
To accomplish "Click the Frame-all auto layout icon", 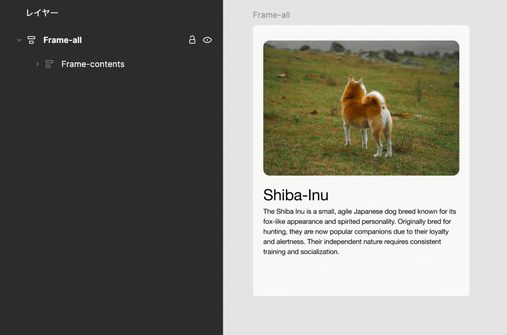I will [31, 40].
